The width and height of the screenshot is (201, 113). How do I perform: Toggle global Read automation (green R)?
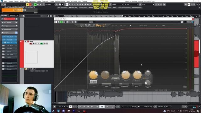(35, 4)
